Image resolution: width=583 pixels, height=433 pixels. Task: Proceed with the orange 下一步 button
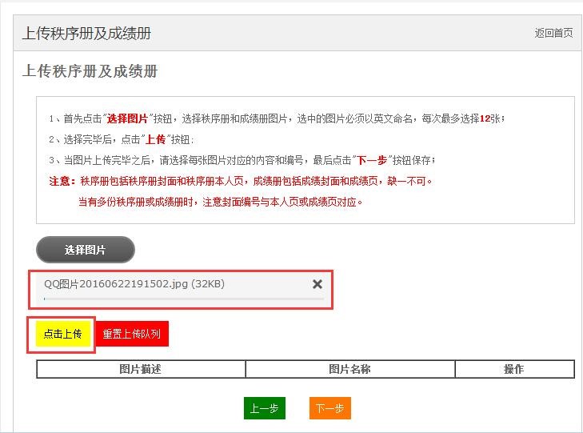[329, 408]
